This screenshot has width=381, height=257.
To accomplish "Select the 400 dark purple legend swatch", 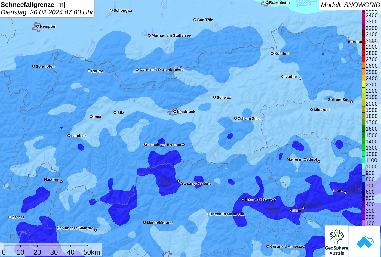I will click(x=363, y=205).
